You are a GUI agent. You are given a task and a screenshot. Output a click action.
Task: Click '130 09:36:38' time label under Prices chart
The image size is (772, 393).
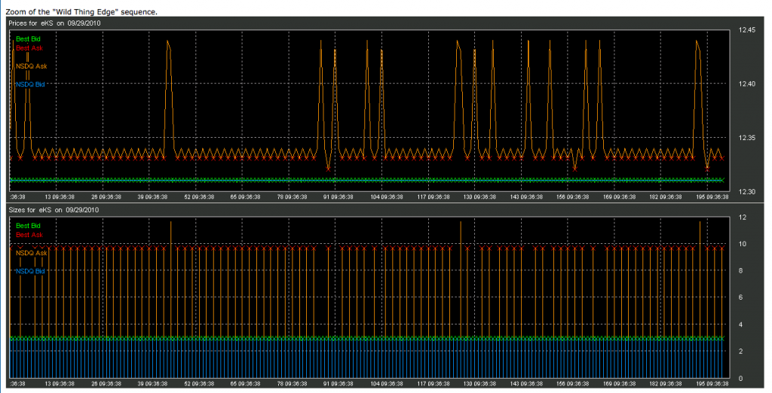479,196
